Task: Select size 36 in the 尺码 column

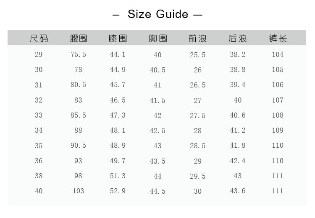Action: [x=39, y=161]
